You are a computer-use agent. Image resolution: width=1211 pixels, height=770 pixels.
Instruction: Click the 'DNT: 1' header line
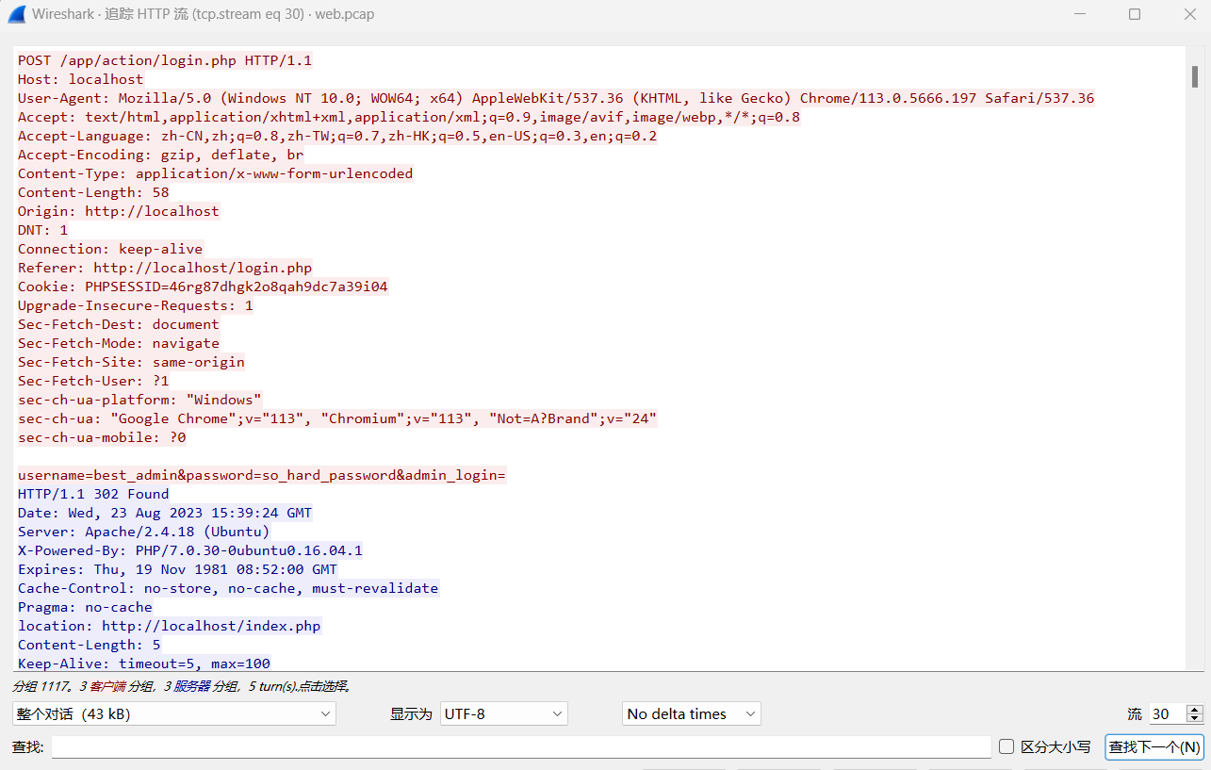[43, 230]
